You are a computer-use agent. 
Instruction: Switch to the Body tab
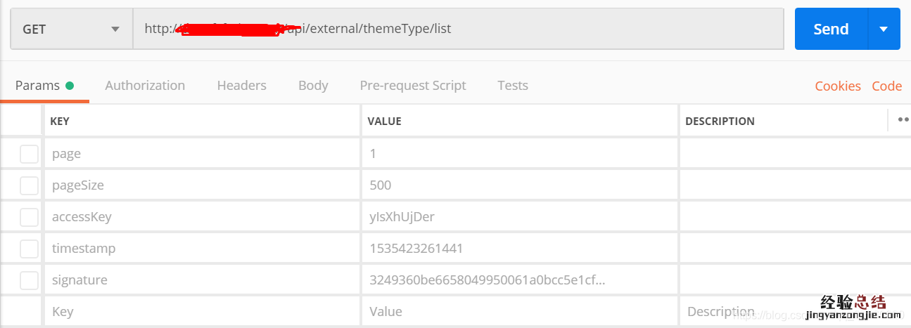(313, 86)
